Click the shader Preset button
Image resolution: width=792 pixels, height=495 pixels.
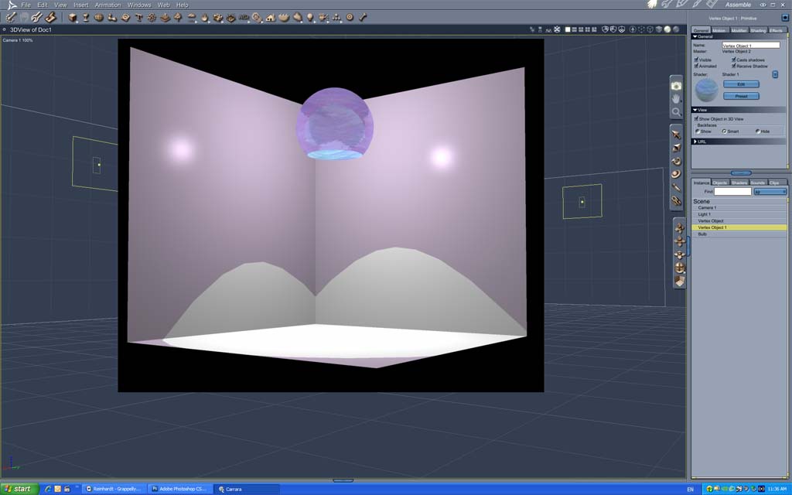(x=741, y=96)
